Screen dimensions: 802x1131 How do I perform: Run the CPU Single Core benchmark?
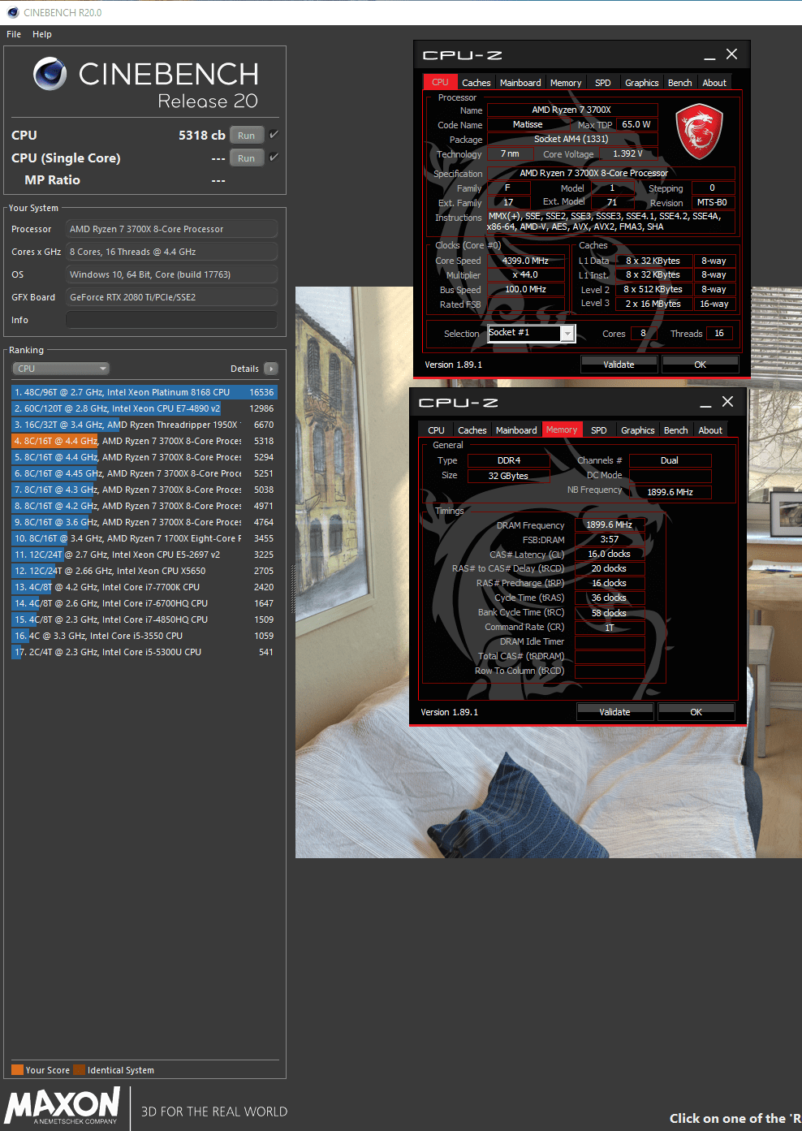point(247,158)
